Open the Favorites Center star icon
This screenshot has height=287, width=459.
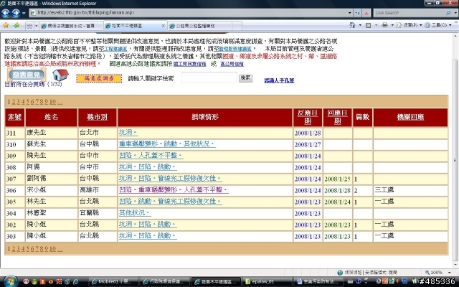click(x=6, y=26)
